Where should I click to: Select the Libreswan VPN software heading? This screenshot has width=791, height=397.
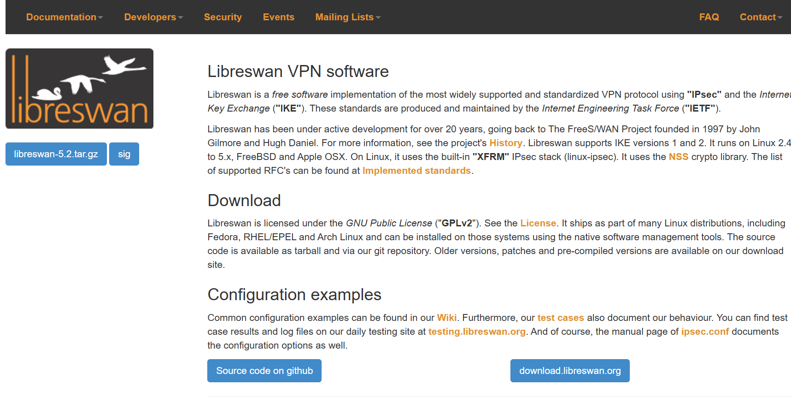pyautogui.click(x=298, y=71)
